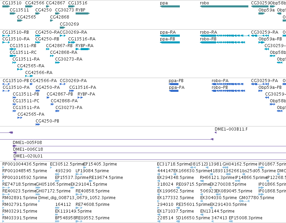Click the ppa-PB protein label
The image size is (286, 223).
(176, 81)
